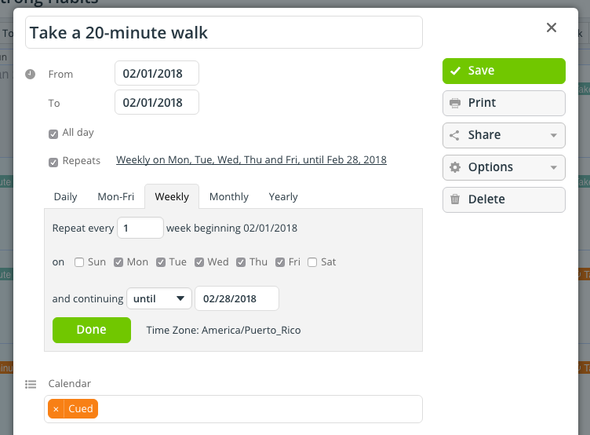590x435 pixels.
Task: Open the weekly repeat summary link
Action: tap(251, 159)
